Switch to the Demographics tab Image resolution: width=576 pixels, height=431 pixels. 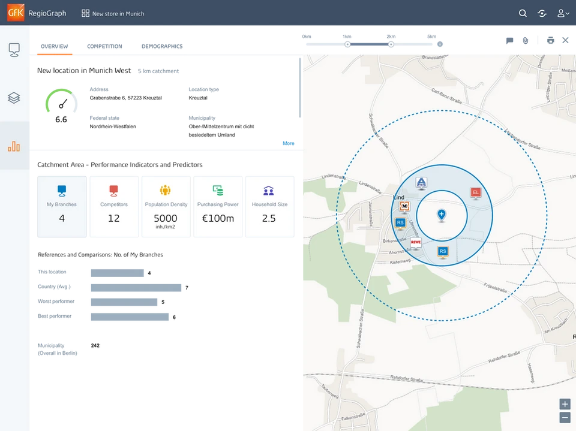point(162,46)
